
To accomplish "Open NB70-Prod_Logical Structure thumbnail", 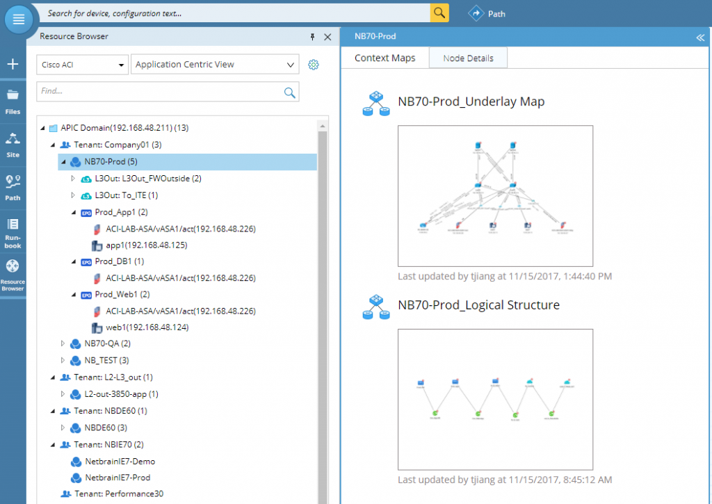I will (x=495, y=399).
